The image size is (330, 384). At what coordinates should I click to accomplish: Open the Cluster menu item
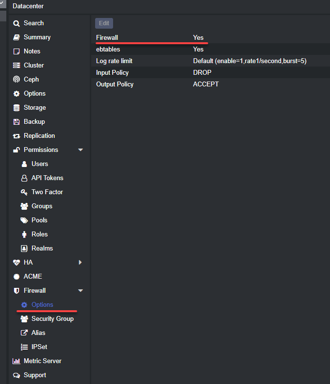point(33,65)
